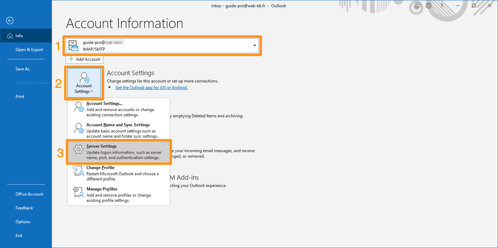Click the frowning face feedback icon
498x248 pixels.
tap(429, 6)
